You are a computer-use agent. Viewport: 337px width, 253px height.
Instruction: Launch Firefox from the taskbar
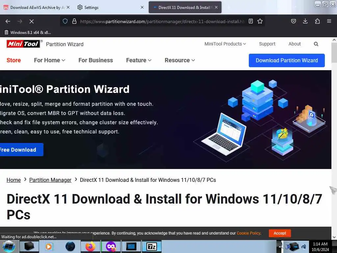91,246
